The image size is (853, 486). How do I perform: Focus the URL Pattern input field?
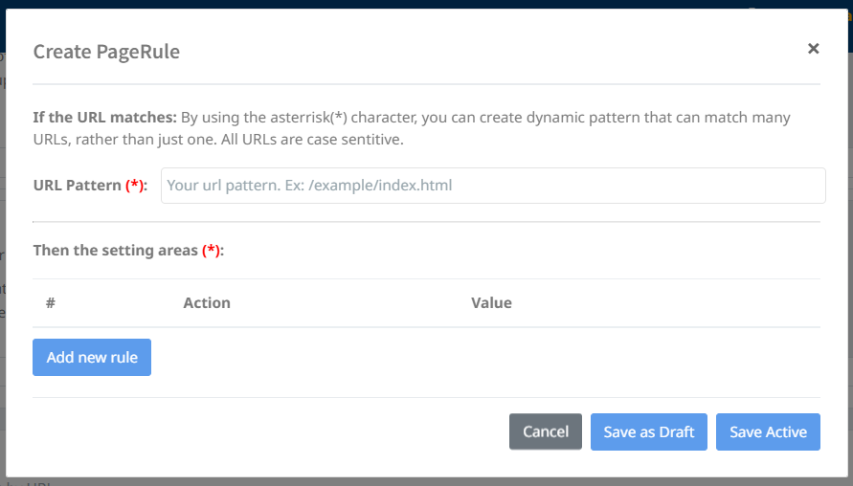pyautogui.click(x=493, y=186)
